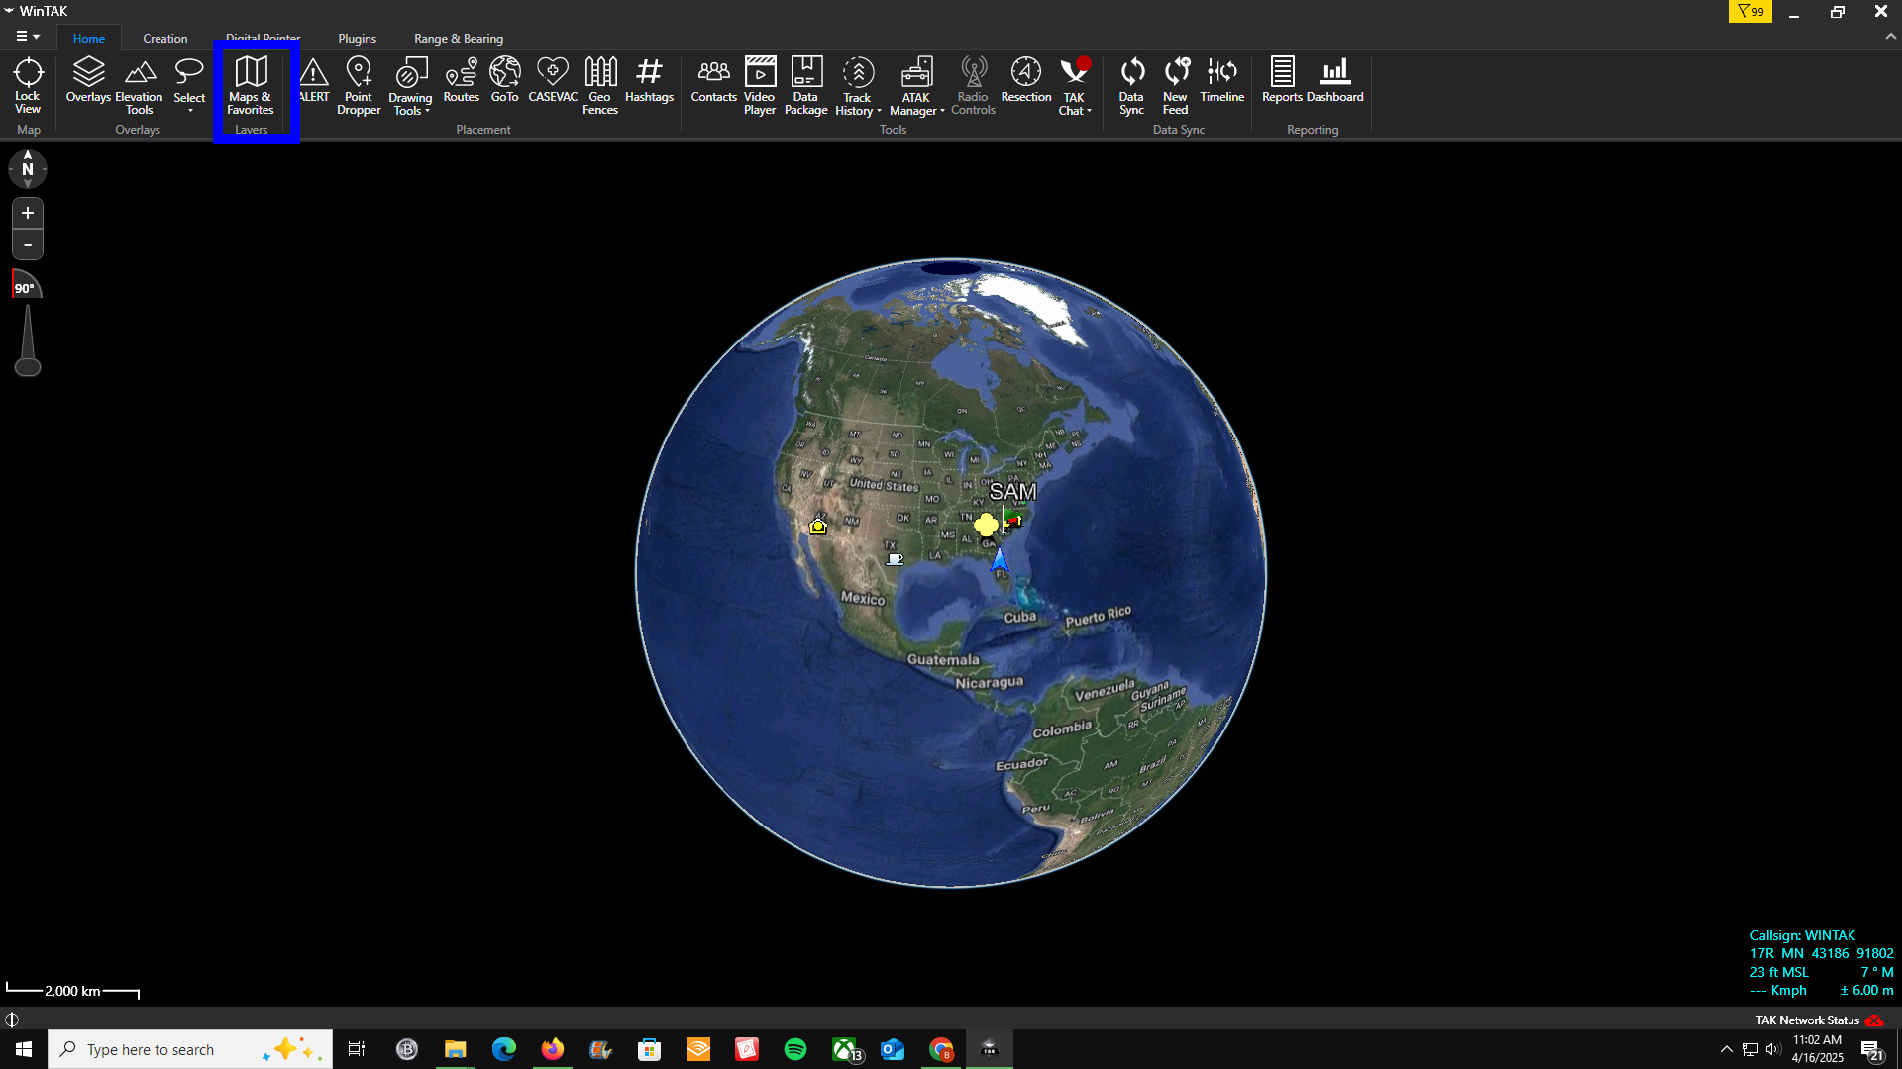The height and width of the screenshot is (1069, 1902).
Task: Select the yellow marker over New Mexico
Action: pos(818,526)
